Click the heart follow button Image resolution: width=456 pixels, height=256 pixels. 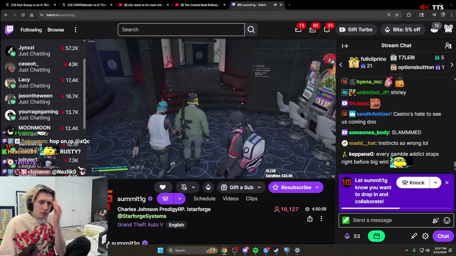pyautogui.click(x=162, y=187)
